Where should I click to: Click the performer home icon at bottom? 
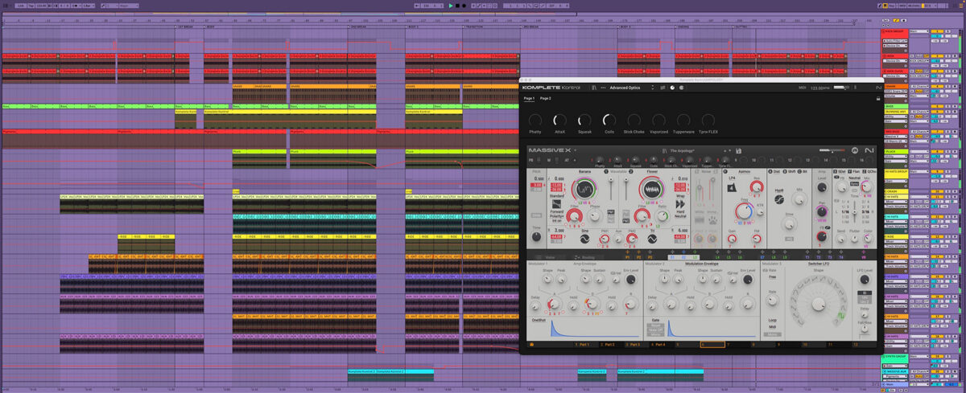pos(531,344)
